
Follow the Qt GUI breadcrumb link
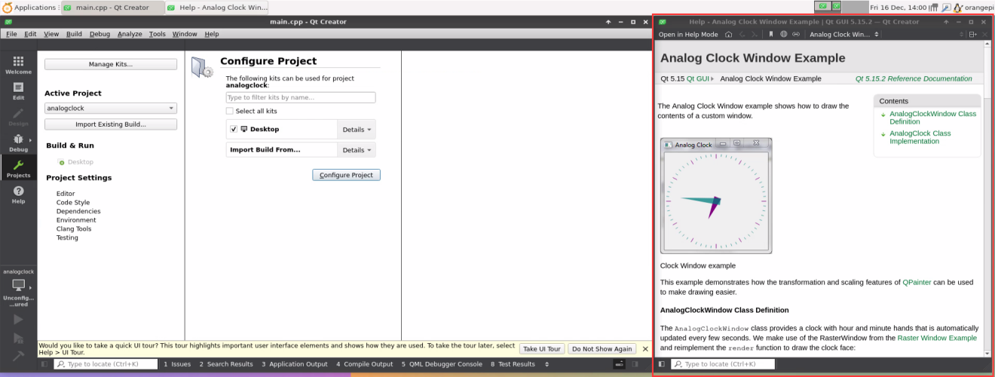pos(697,78)
